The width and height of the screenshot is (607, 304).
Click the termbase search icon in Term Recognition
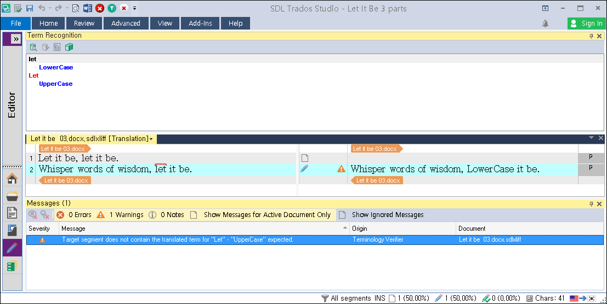click(x=33, y=47)
